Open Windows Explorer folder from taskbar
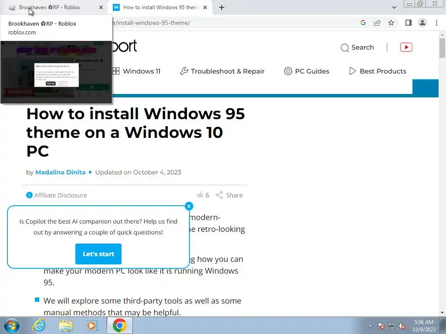 (66, 325)
